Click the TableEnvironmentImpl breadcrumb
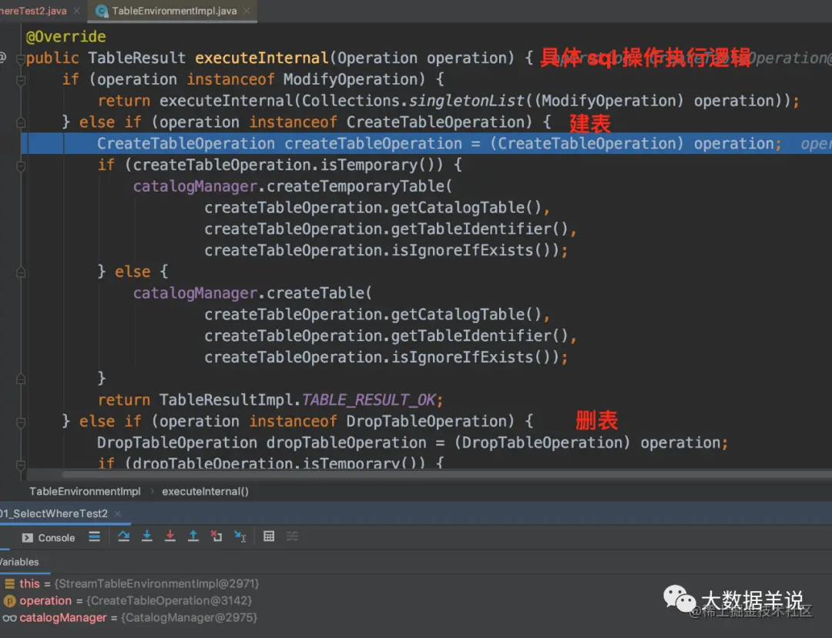Image resolution: width=832 pixels, height=638 pixels. 85,491
